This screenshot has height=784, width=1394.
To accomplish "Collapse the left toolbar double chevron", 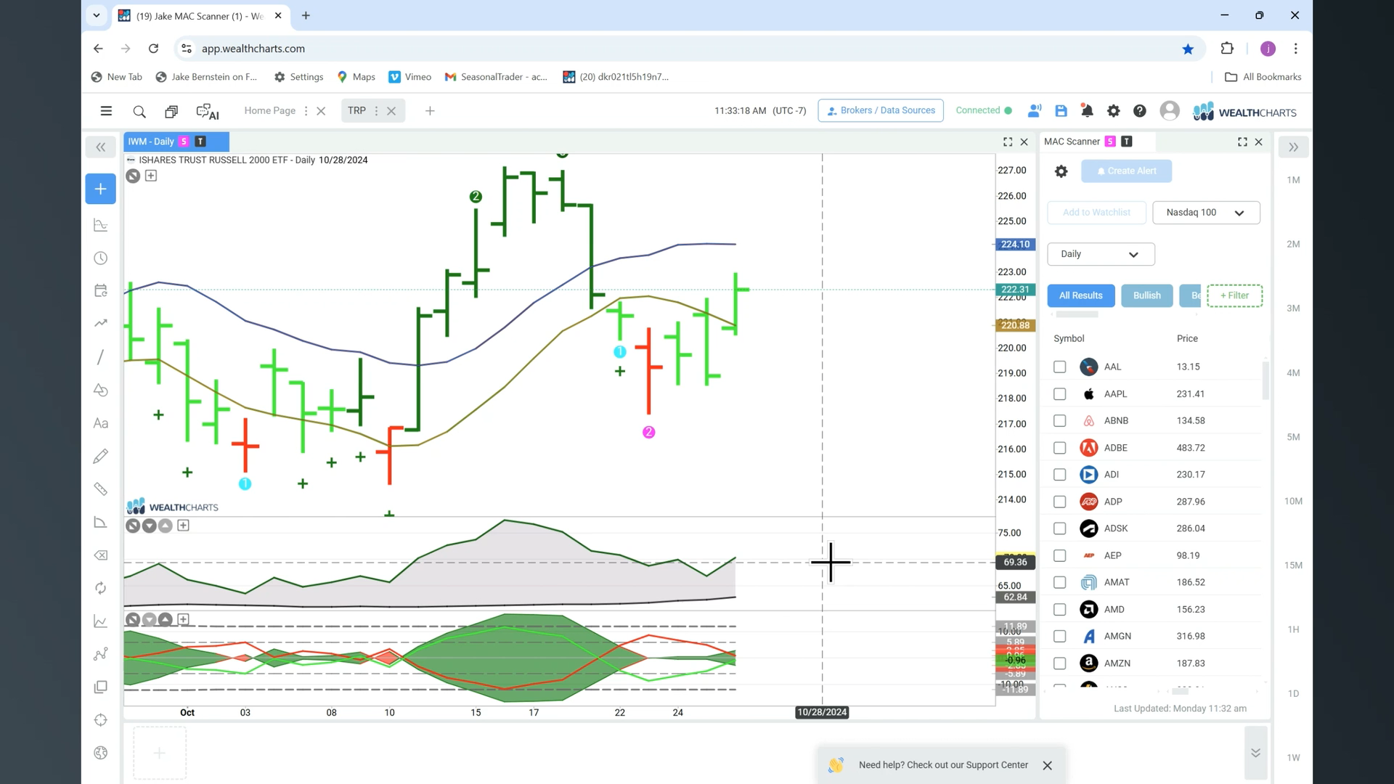I will coord(101,147).
